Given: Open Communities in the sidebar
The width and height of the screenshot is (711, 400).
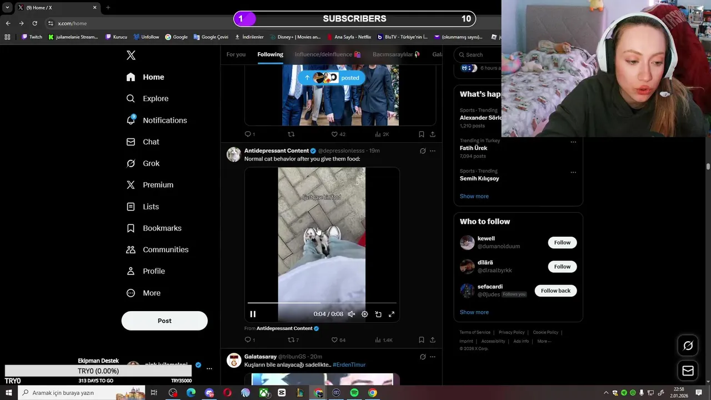Looking at the screenshot, I should 157,249.
